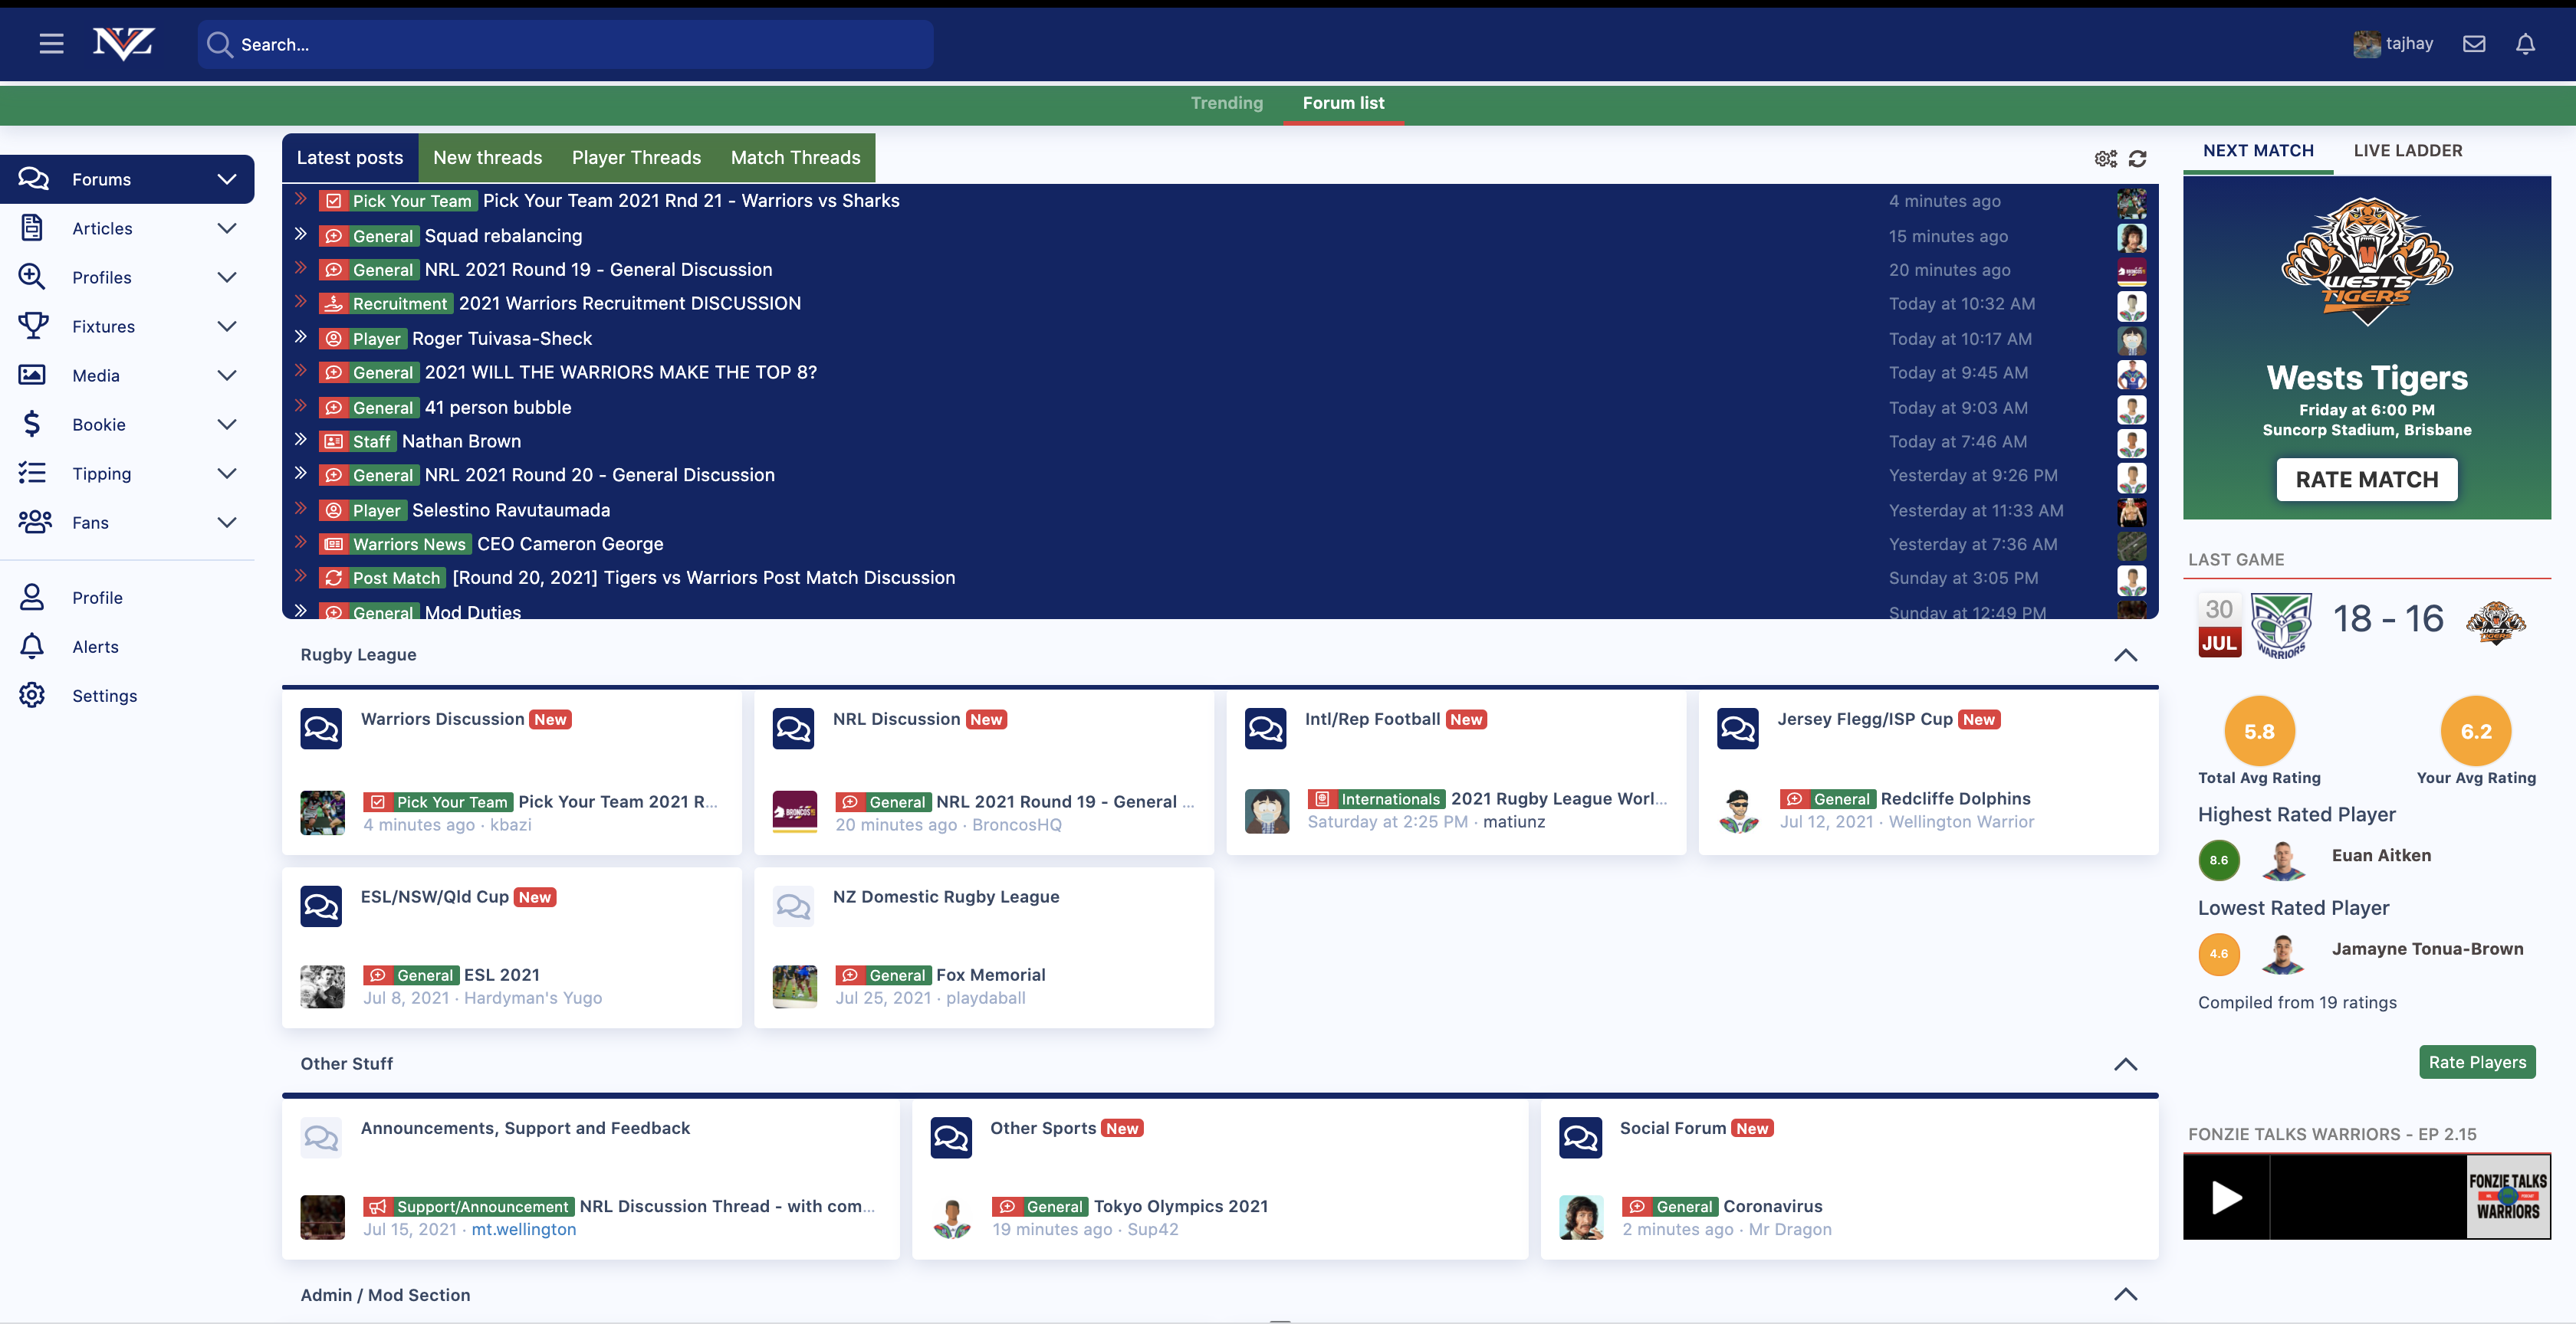Click the Intl/Rep Football forum bubble icon
The width and height of the screenshot is (2576, 1324).
[1265, 729]
